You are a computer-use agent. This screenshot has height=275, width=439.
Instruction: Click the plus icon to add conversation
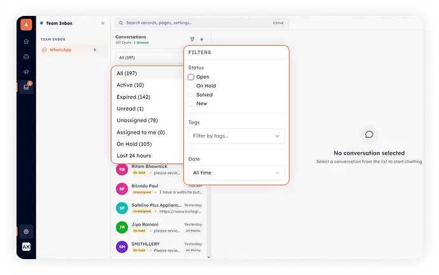click(x=202, y=39)
